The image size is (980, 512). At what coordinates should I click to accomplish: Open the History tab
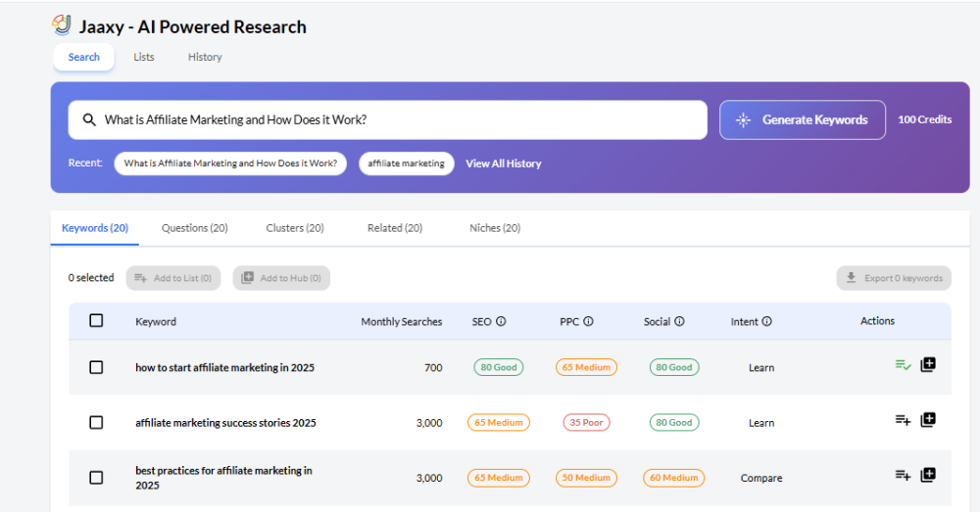[205, 57]
